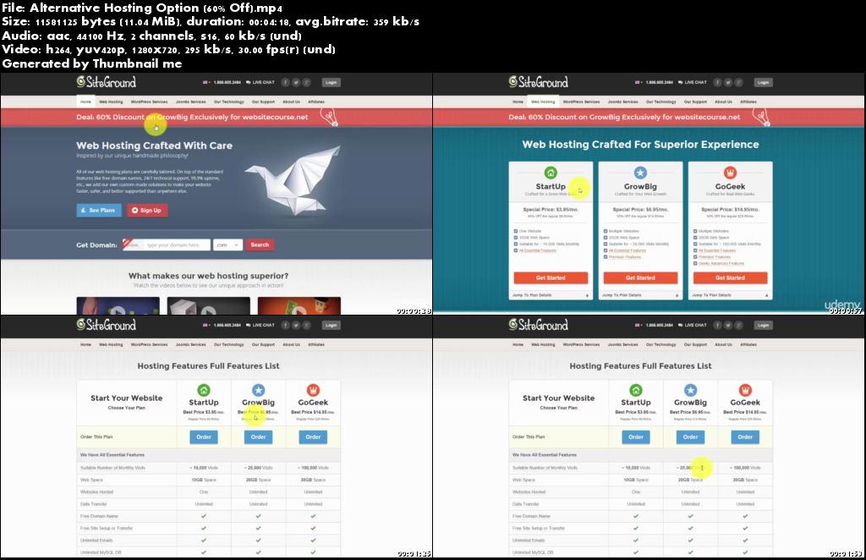Click StartUp house icon in bottom-right features table
Image resolution: width=866 pixels, height=560 pixels.
click(636, 390)
